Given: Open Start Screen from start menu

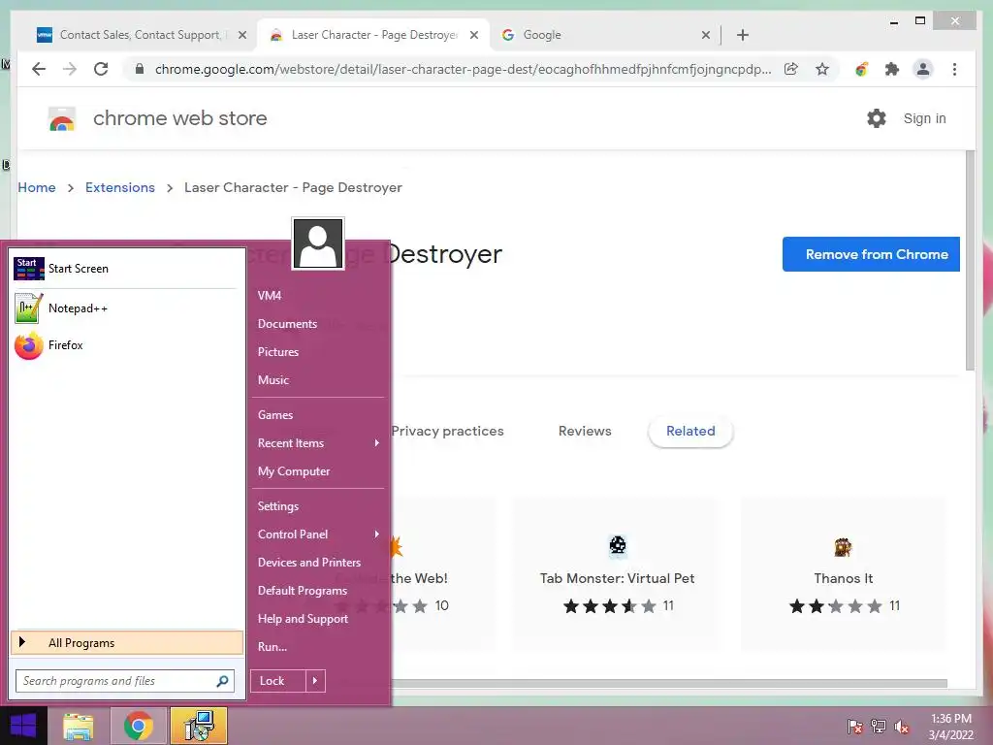Looking at the screenshot, I should point(61,269).
